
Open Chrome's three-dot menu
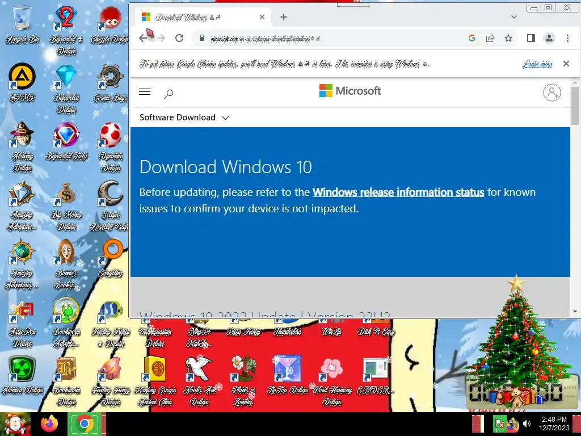click(x=567, y=38)
